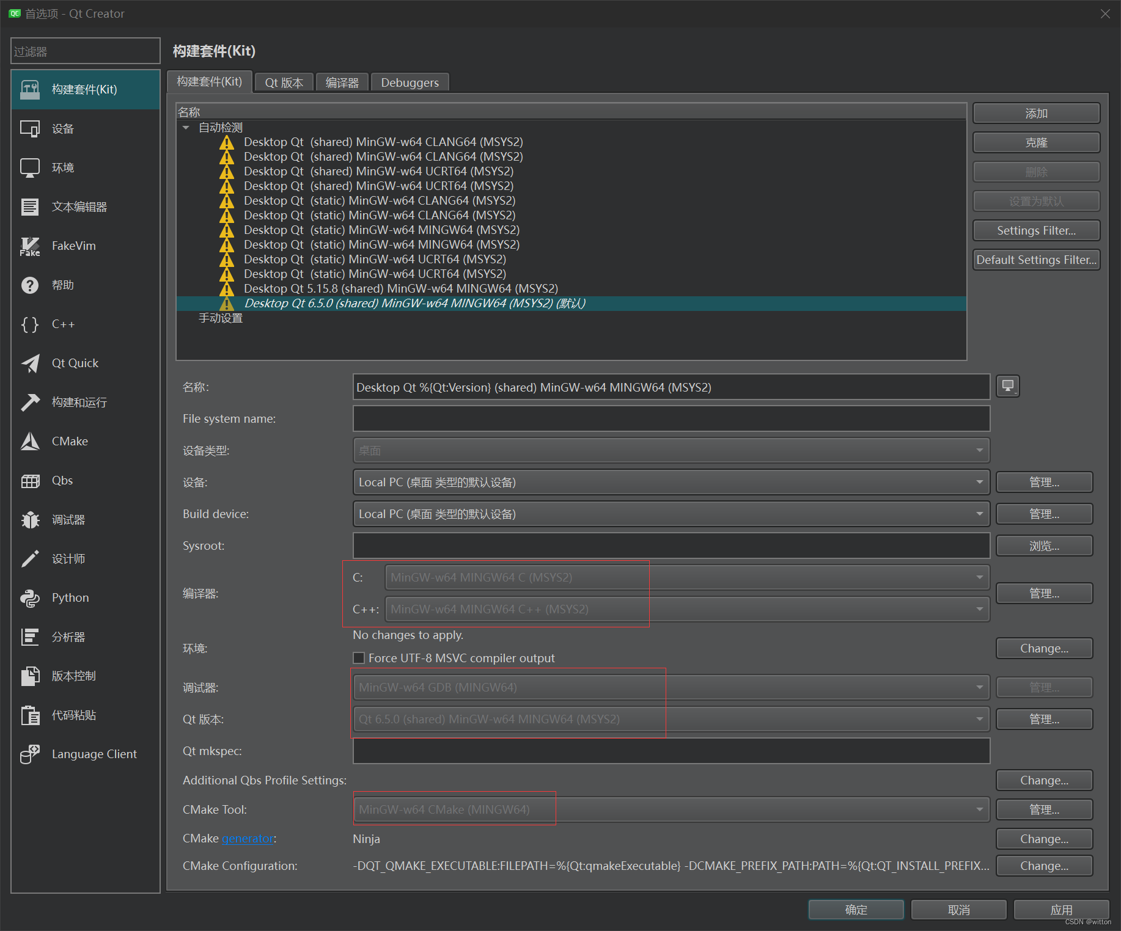This screenshot has height=931, width=1121.
Task: Open the CMake category icon
Action: pyautogui.click(x=30, y=442)
